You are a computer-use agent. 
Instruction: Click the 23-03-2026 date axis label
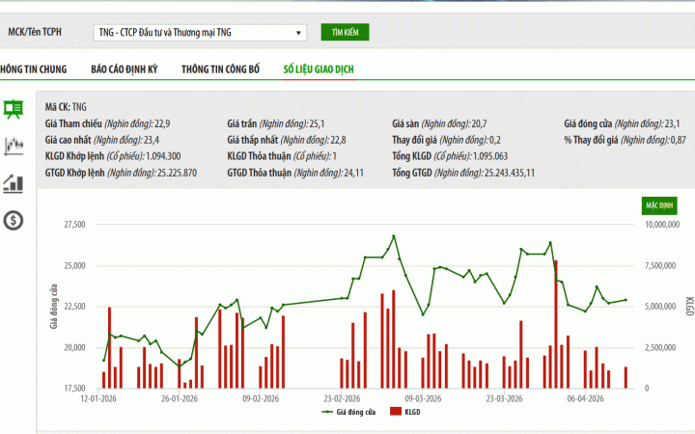504,398
